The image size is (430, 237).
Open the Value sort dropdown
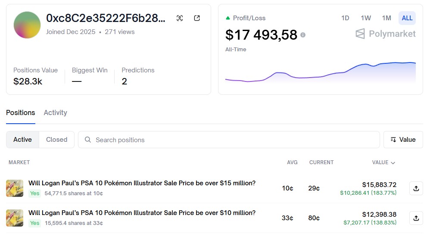[x=403, y=140]
